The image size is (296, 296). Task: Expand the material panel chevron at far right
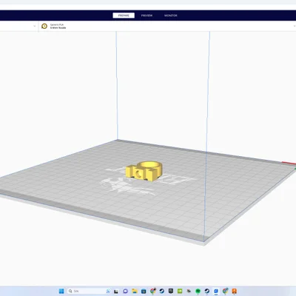click(295, 26)
